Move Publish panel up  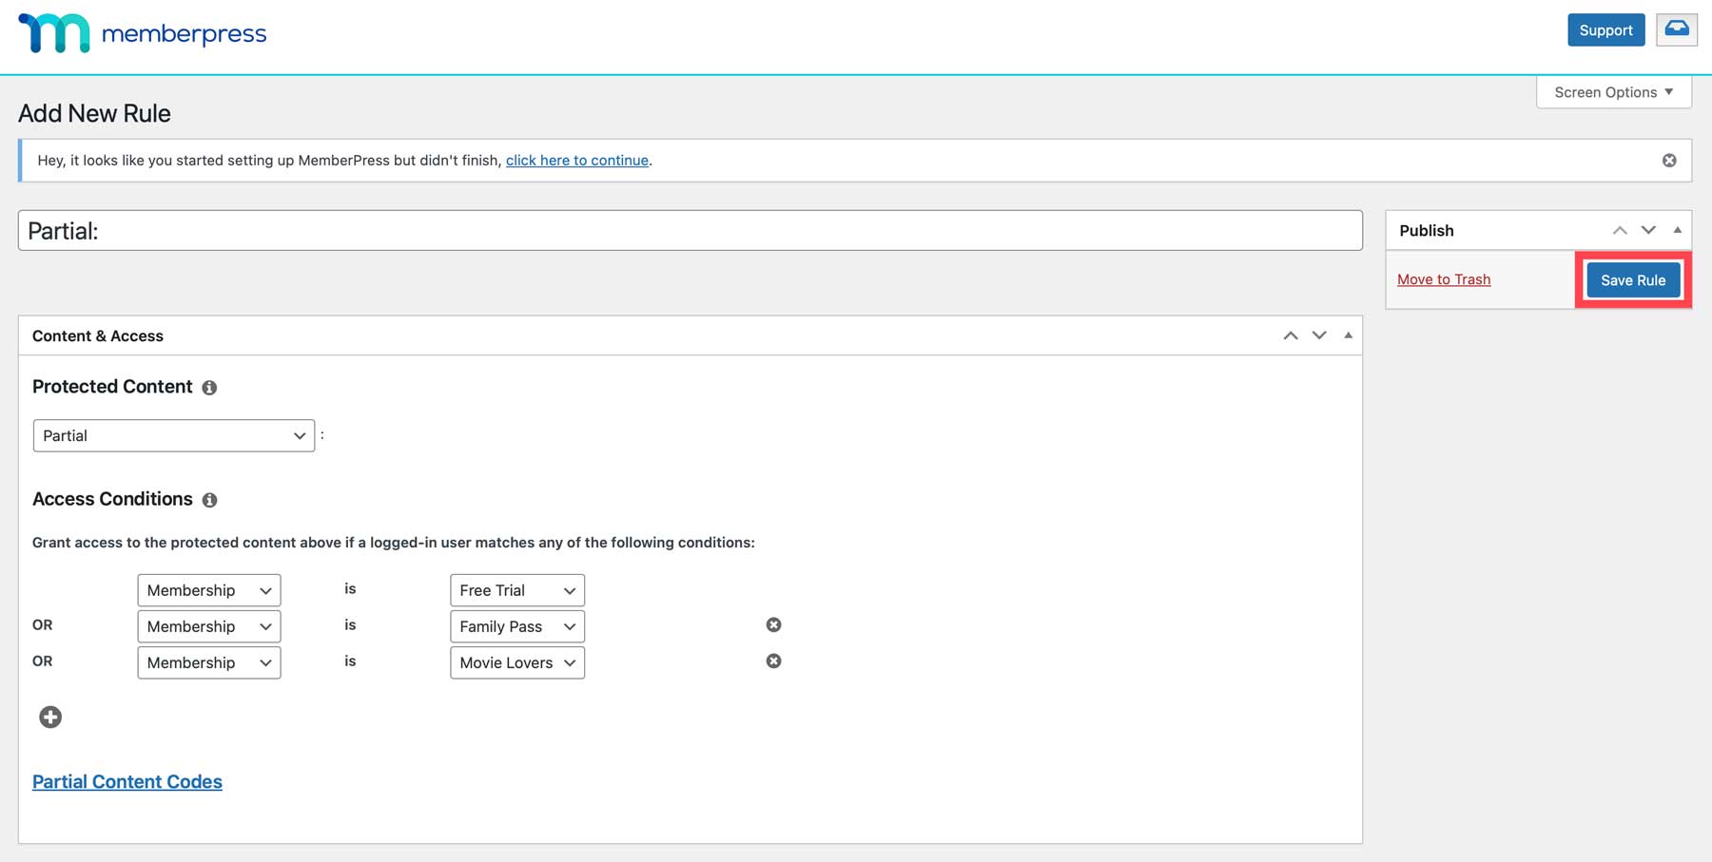[x=1619, y=231]
